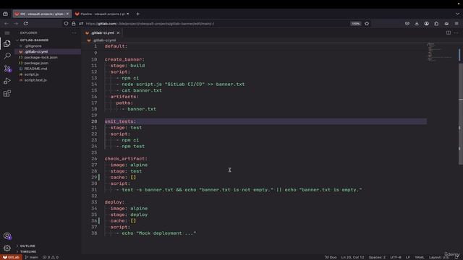This screenshot has width=463, height=260.
Task: Go back in browser history
Action: [7, 23]
